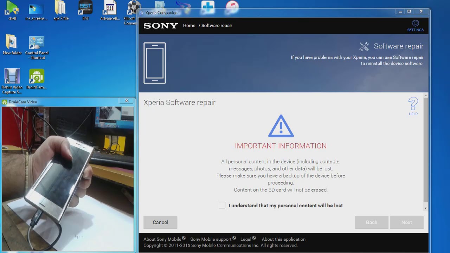Click the scrollbar down arrow in Xperia Companion
Screen dimensions: 450x253
click(426, 208)
